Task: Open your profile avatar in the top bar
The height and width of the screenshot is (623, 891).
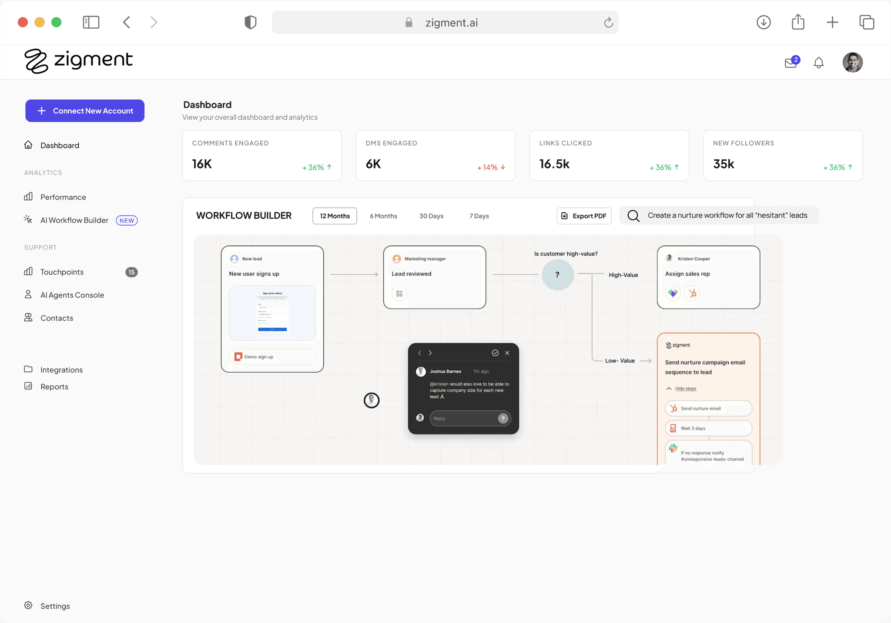Action: click(x=852, y=62)
